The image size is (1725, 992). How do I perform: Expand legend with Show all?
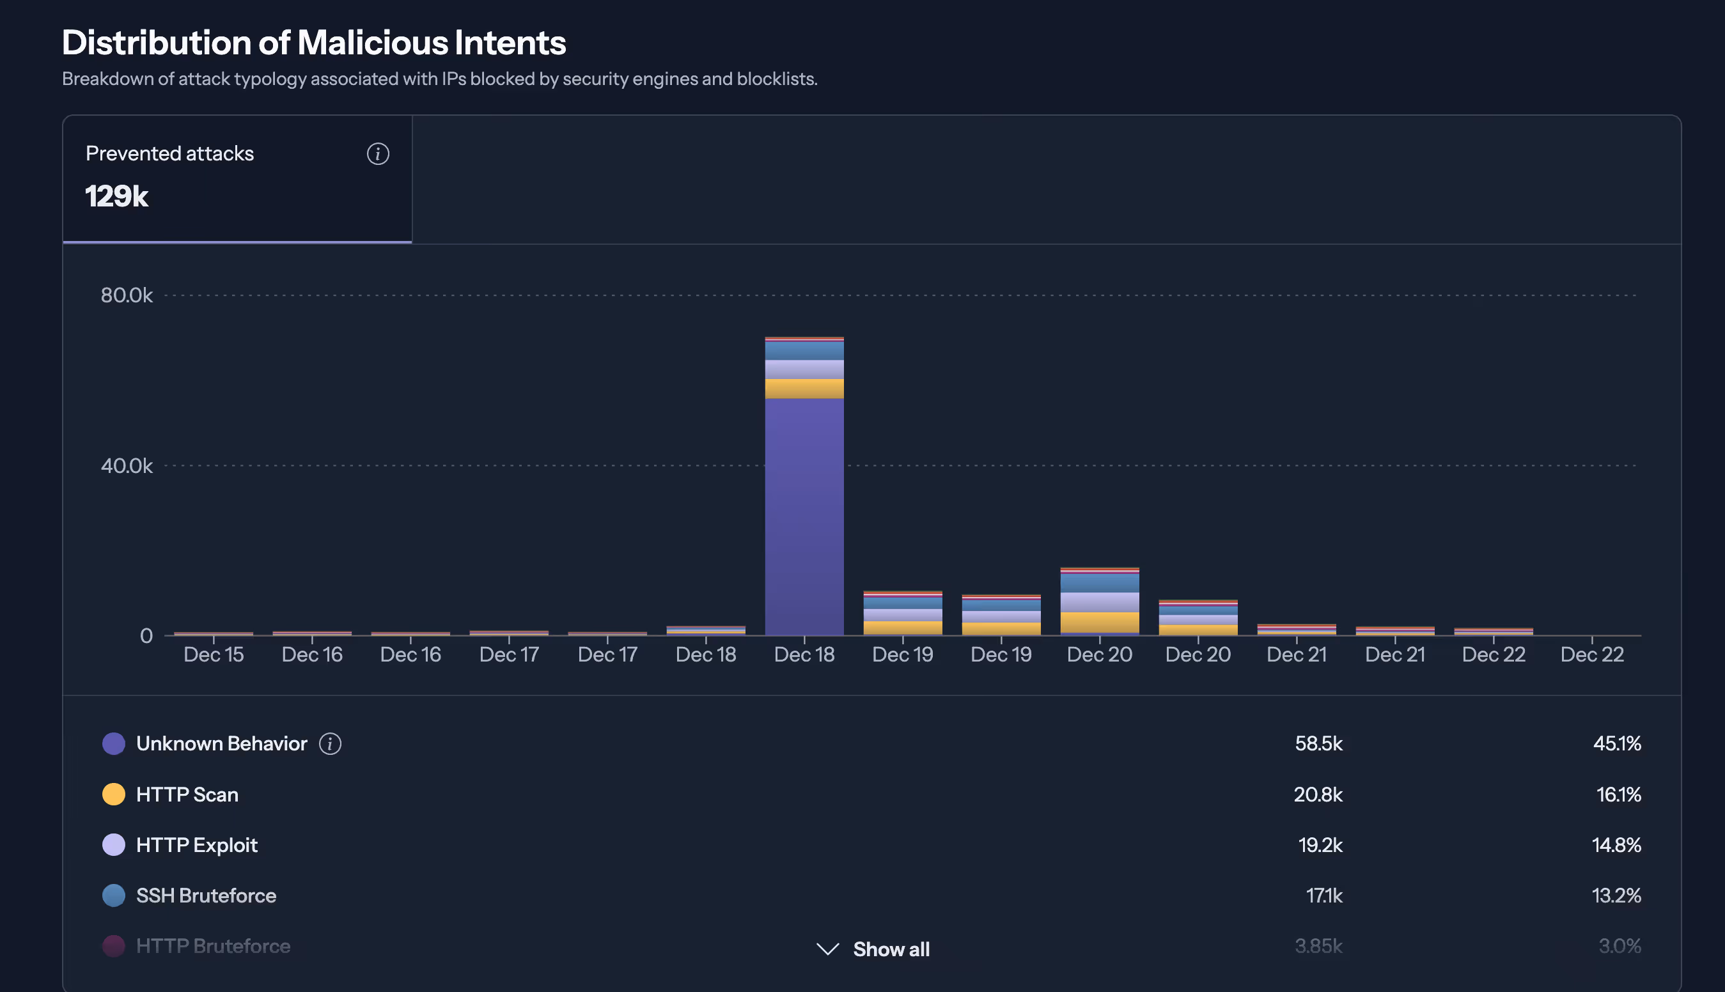click(x=890, y=949)
